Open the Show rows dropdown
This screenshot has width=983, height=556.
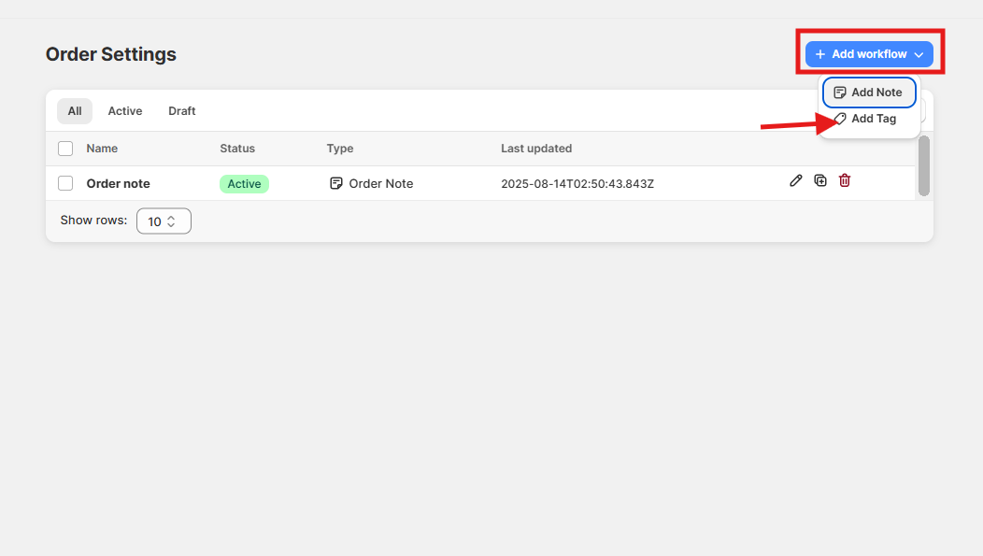pos(164,221)
